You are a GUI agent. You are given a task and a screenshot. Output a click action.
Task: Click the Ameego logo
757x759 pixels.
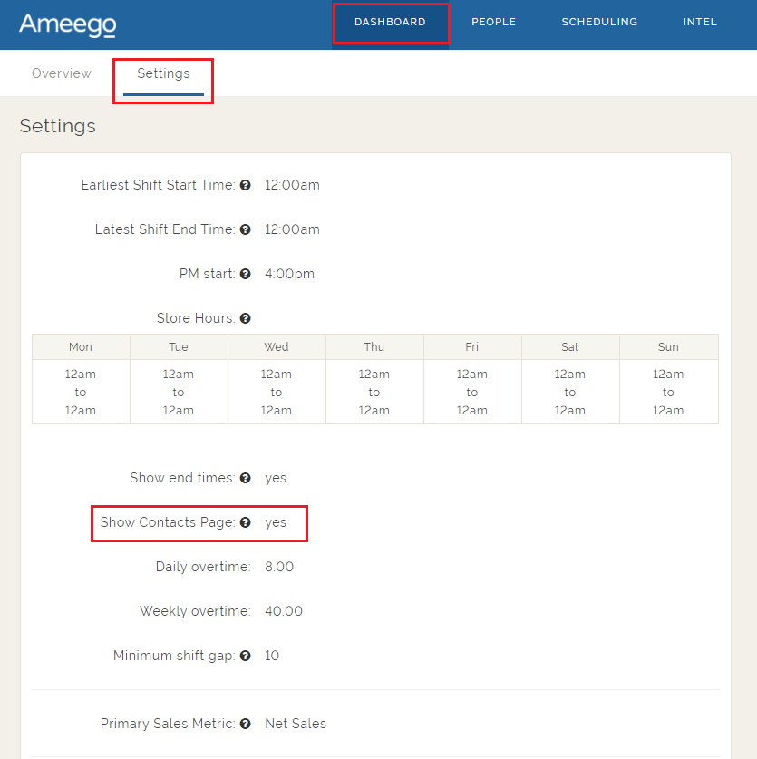click(x=67, y=24)
